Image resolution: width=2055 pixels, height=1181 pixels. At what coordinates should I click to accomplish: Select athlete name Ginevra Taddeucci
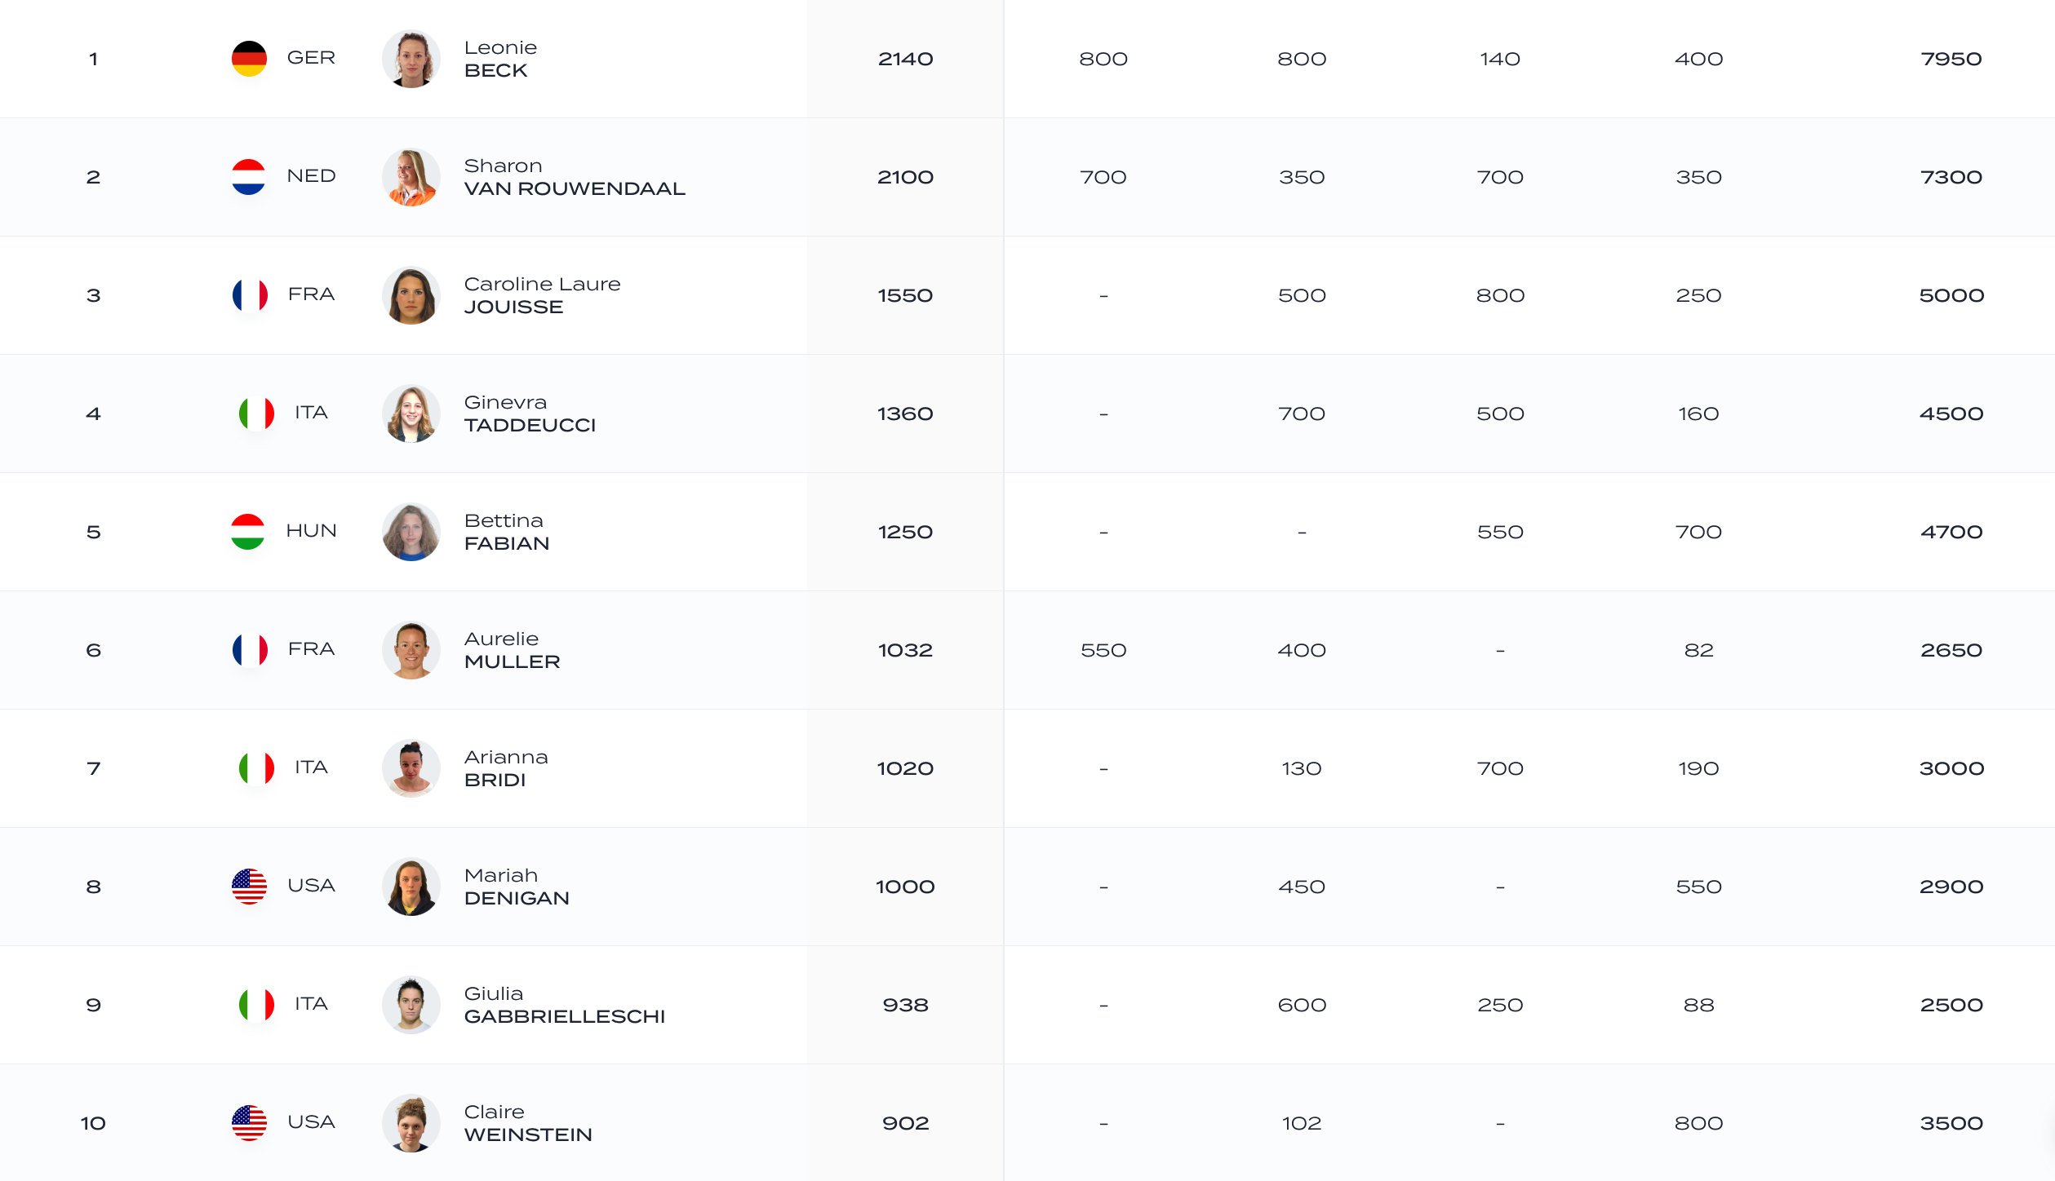[530, 414]
